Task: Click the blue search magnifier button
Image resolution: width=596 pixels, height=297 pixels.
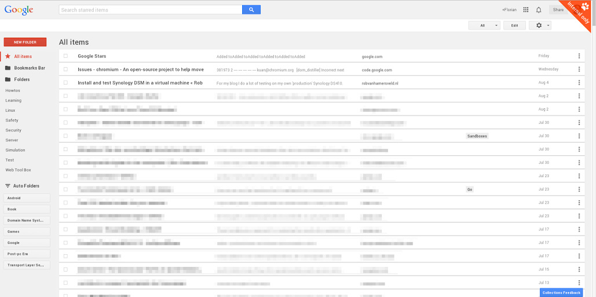Action: (251, 10)
